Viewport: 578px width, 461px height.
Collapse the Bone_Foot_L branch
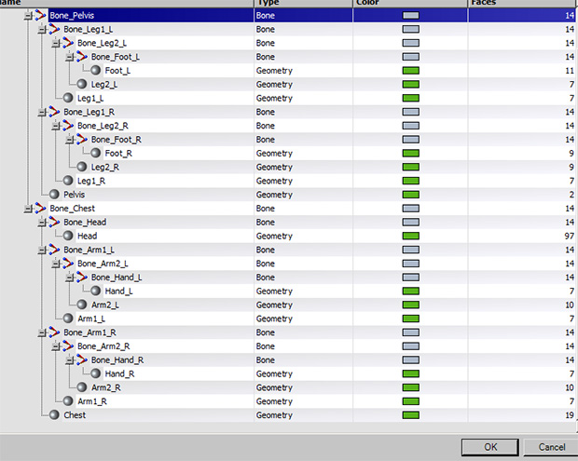69,57
